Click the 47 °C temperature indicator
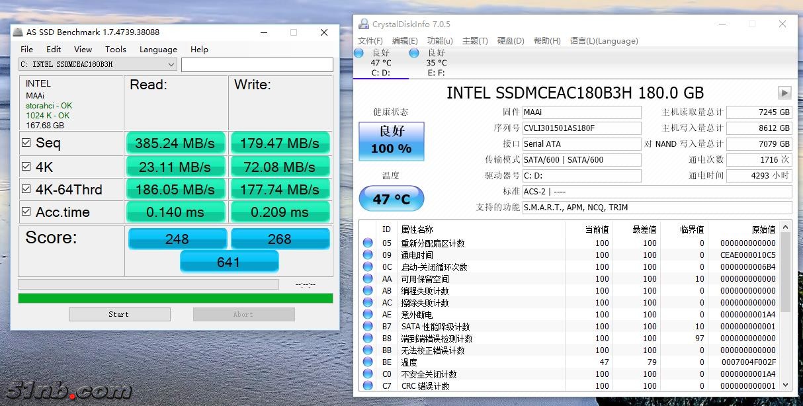Image resolution: width=803 pixels, height=406 pixels. pos(391,199)
